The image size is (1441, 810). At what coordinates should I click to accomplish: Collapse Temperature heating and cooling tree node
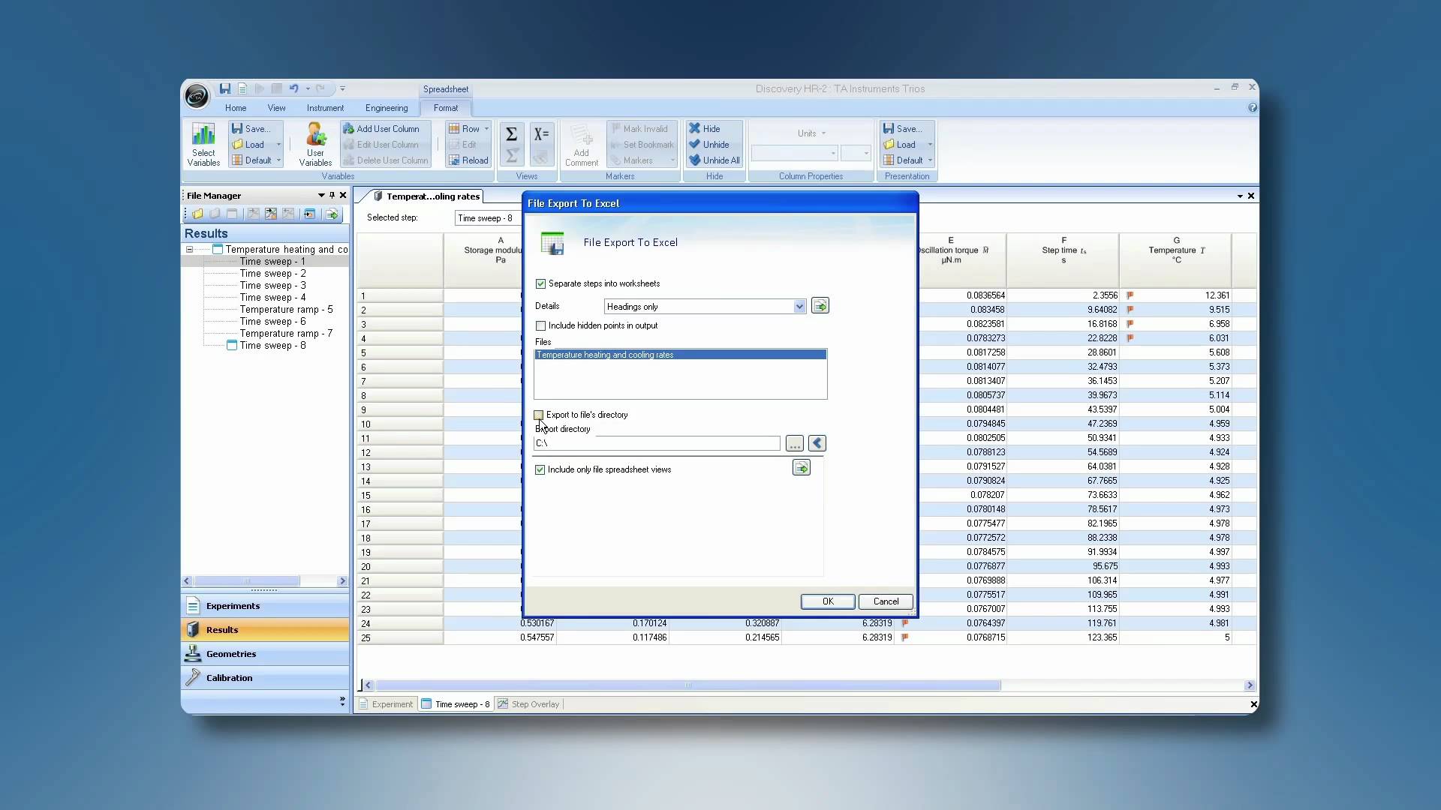(190, 249)
